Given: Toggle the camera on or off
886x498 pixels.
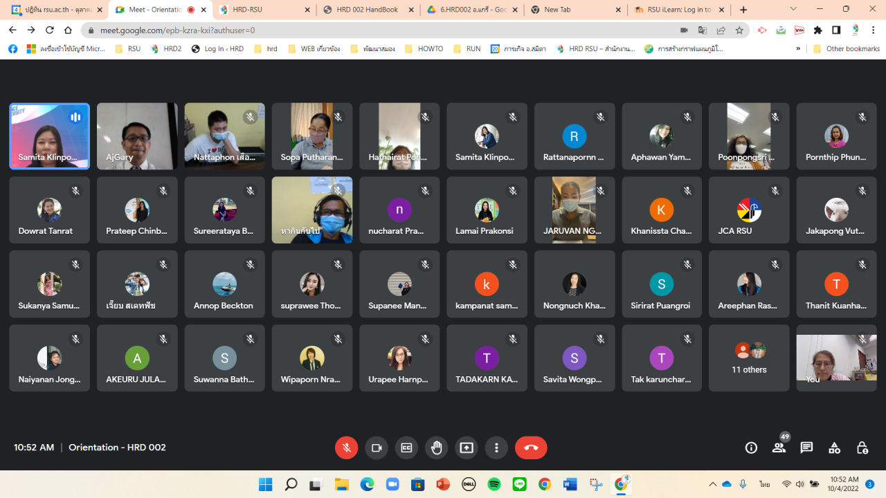Looking at the screenshot, I should point(377,448).
